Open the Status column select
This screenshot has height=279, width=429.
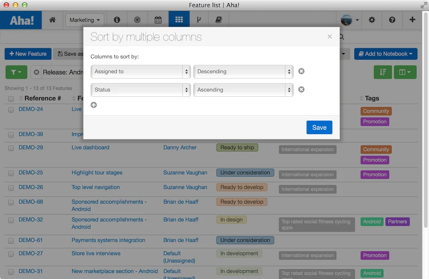point(141,90)
